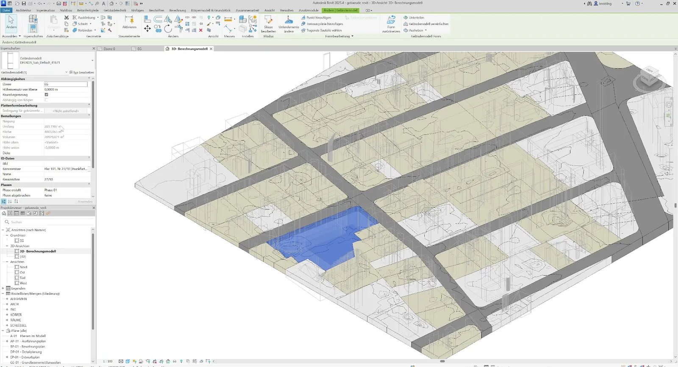This screenshot has height=367, width=678.
Task: Click the Align tool icon
Action: pyautogui.click(x=147, y=19)
